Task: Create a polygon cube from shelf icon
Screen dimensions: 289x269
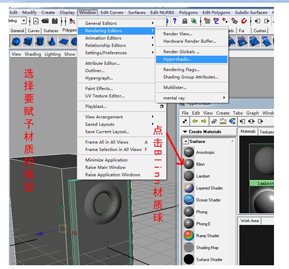Action: (28, 41)
